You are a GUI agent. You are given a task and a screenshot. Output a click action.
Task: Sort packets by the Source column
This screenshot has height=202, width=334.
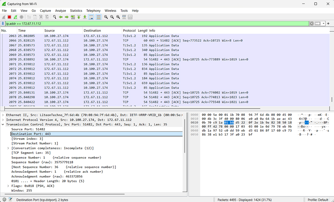63,30
